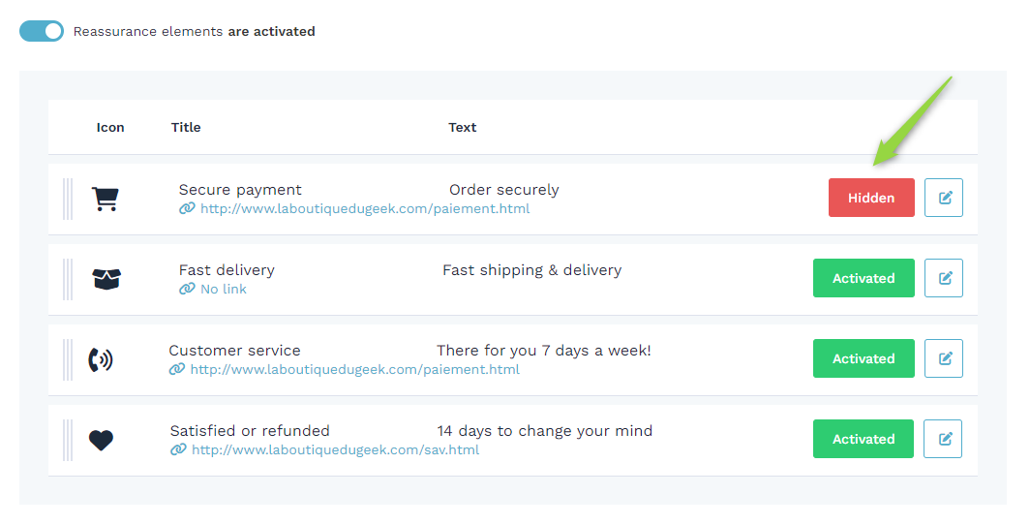
Task: Toggle the Activated status of Fast delivery
Action: 863,278
